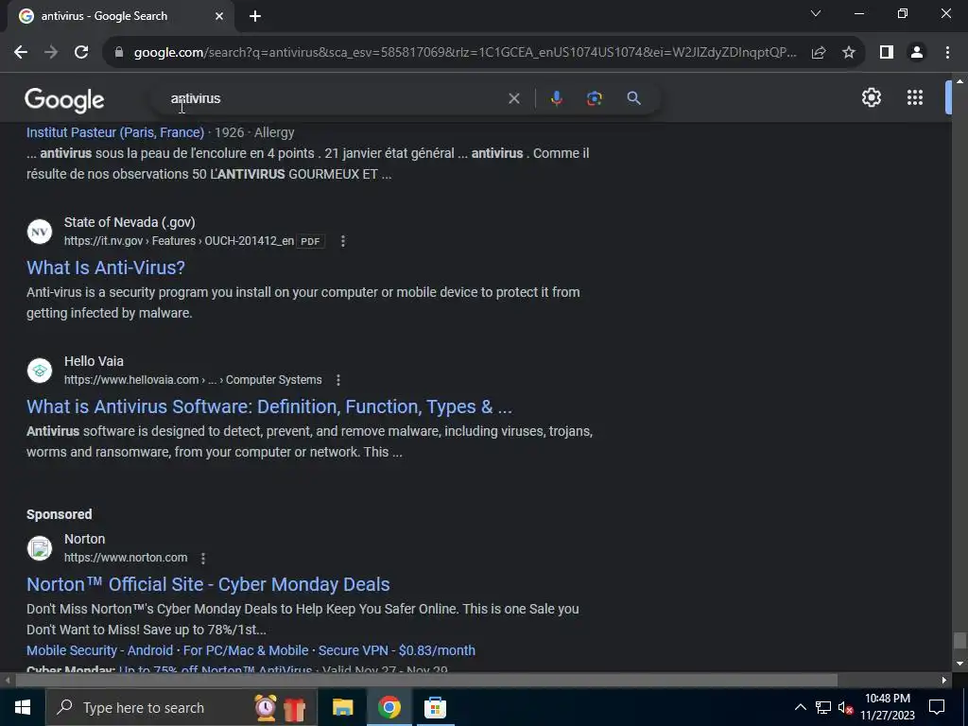
Task: Click the taskbar Type here to search box
Action: (x=181, y=707)
